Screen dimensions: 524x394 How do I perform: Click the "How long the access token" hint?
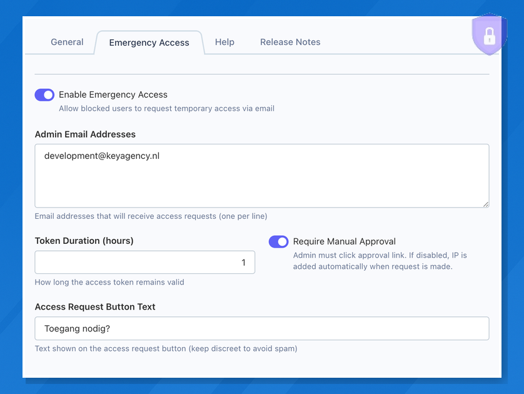(109, 282)
